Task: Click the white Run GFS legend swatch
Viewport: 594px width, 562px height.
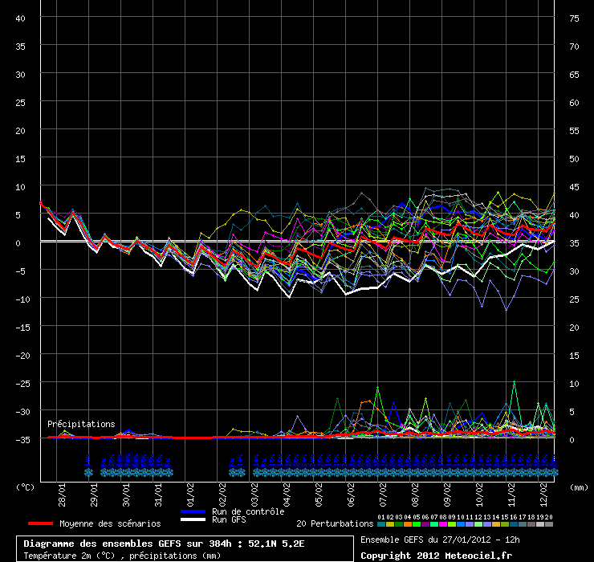Action: (193, 519)
